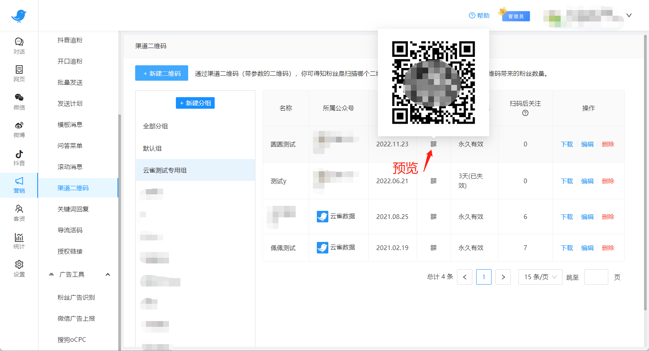Switch to the 抖音 module
Viewport: 649px width, 351px height.
[19, 157]
